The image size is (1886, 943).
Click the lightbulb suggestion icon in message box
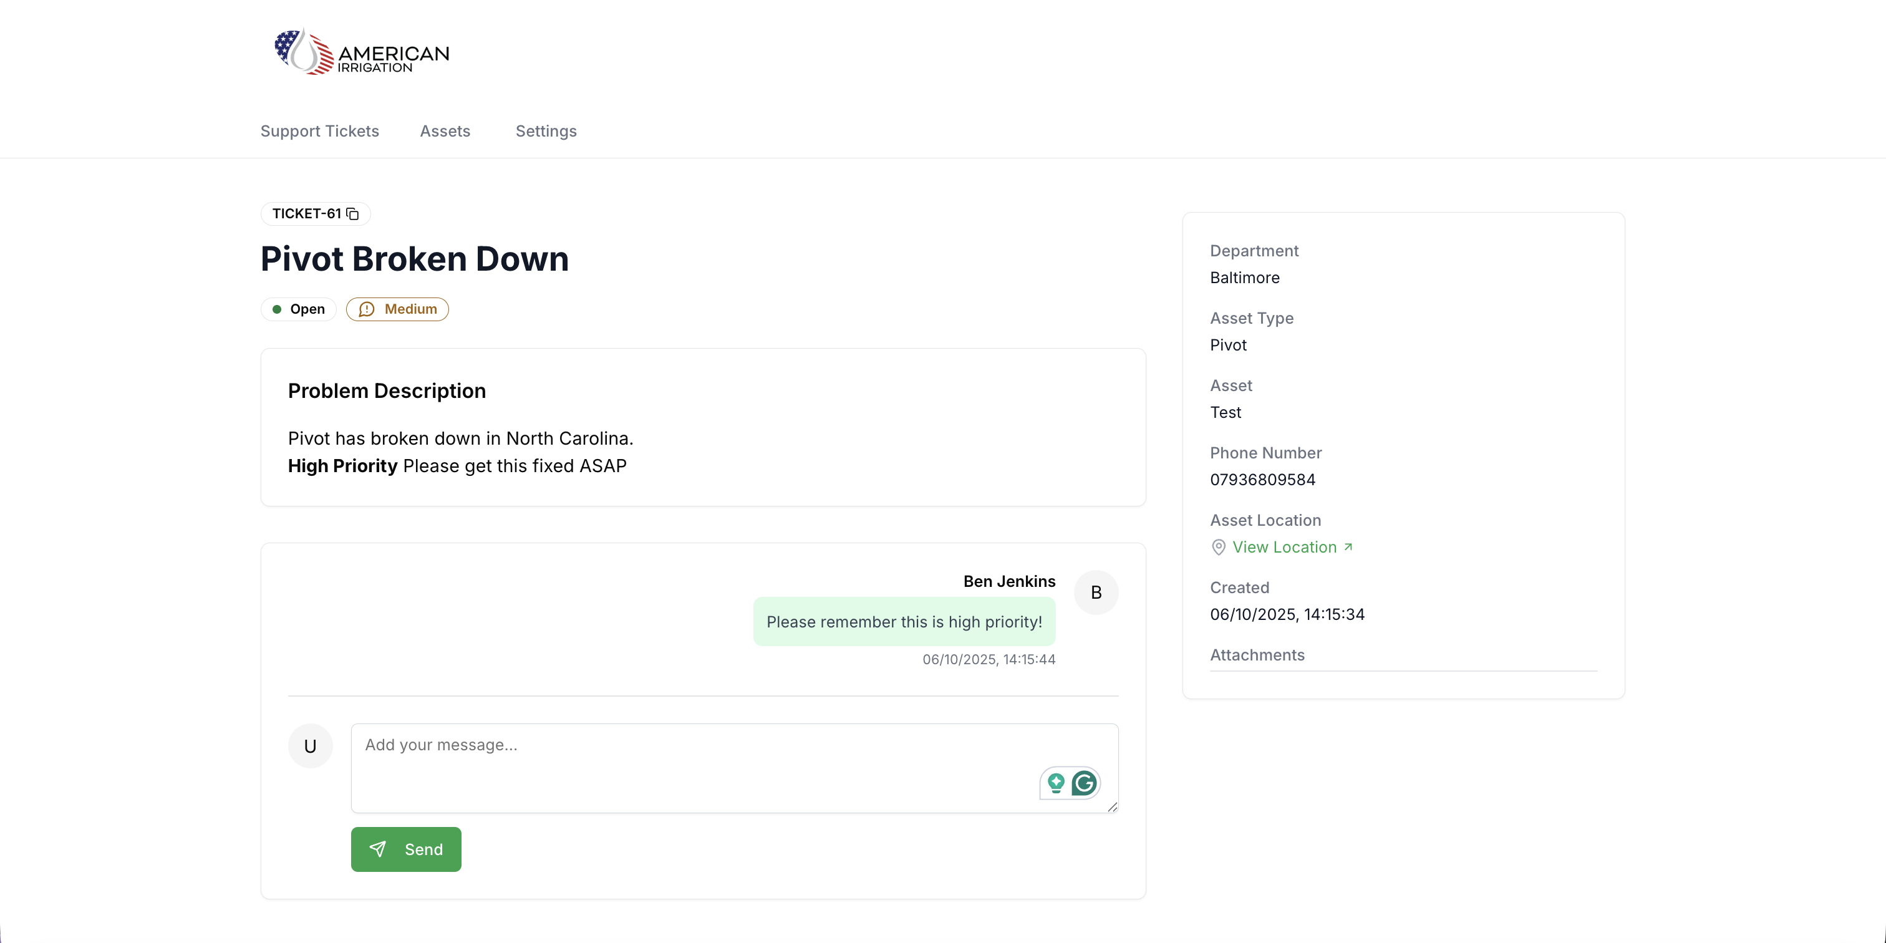(1056, 783)
